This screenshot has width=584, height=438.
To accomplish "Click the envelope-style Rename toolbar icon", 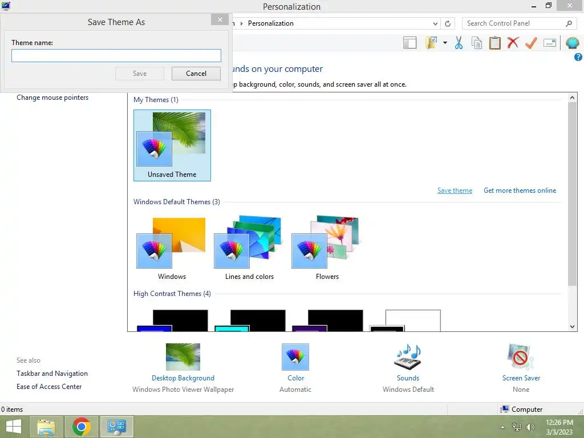I will (550, 43).
